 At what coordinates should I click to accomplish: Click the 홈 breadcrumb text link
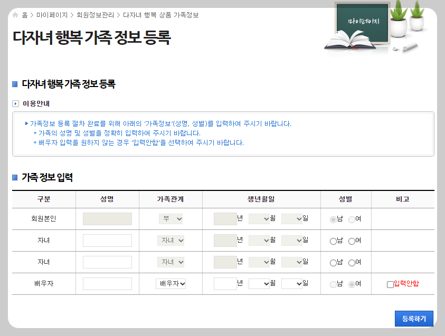point(25,15)
